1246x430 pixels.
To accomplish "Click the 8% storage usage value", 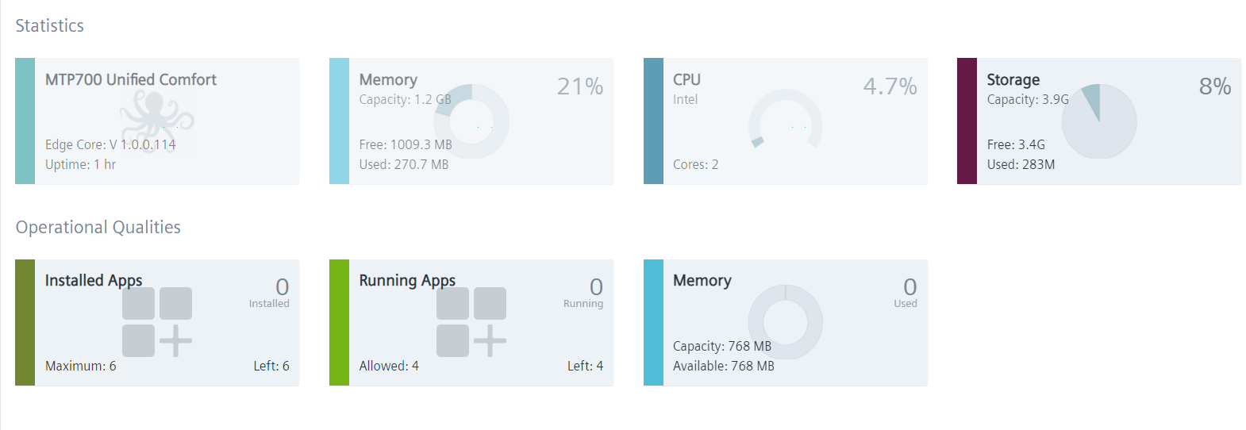I will 1214,86.
